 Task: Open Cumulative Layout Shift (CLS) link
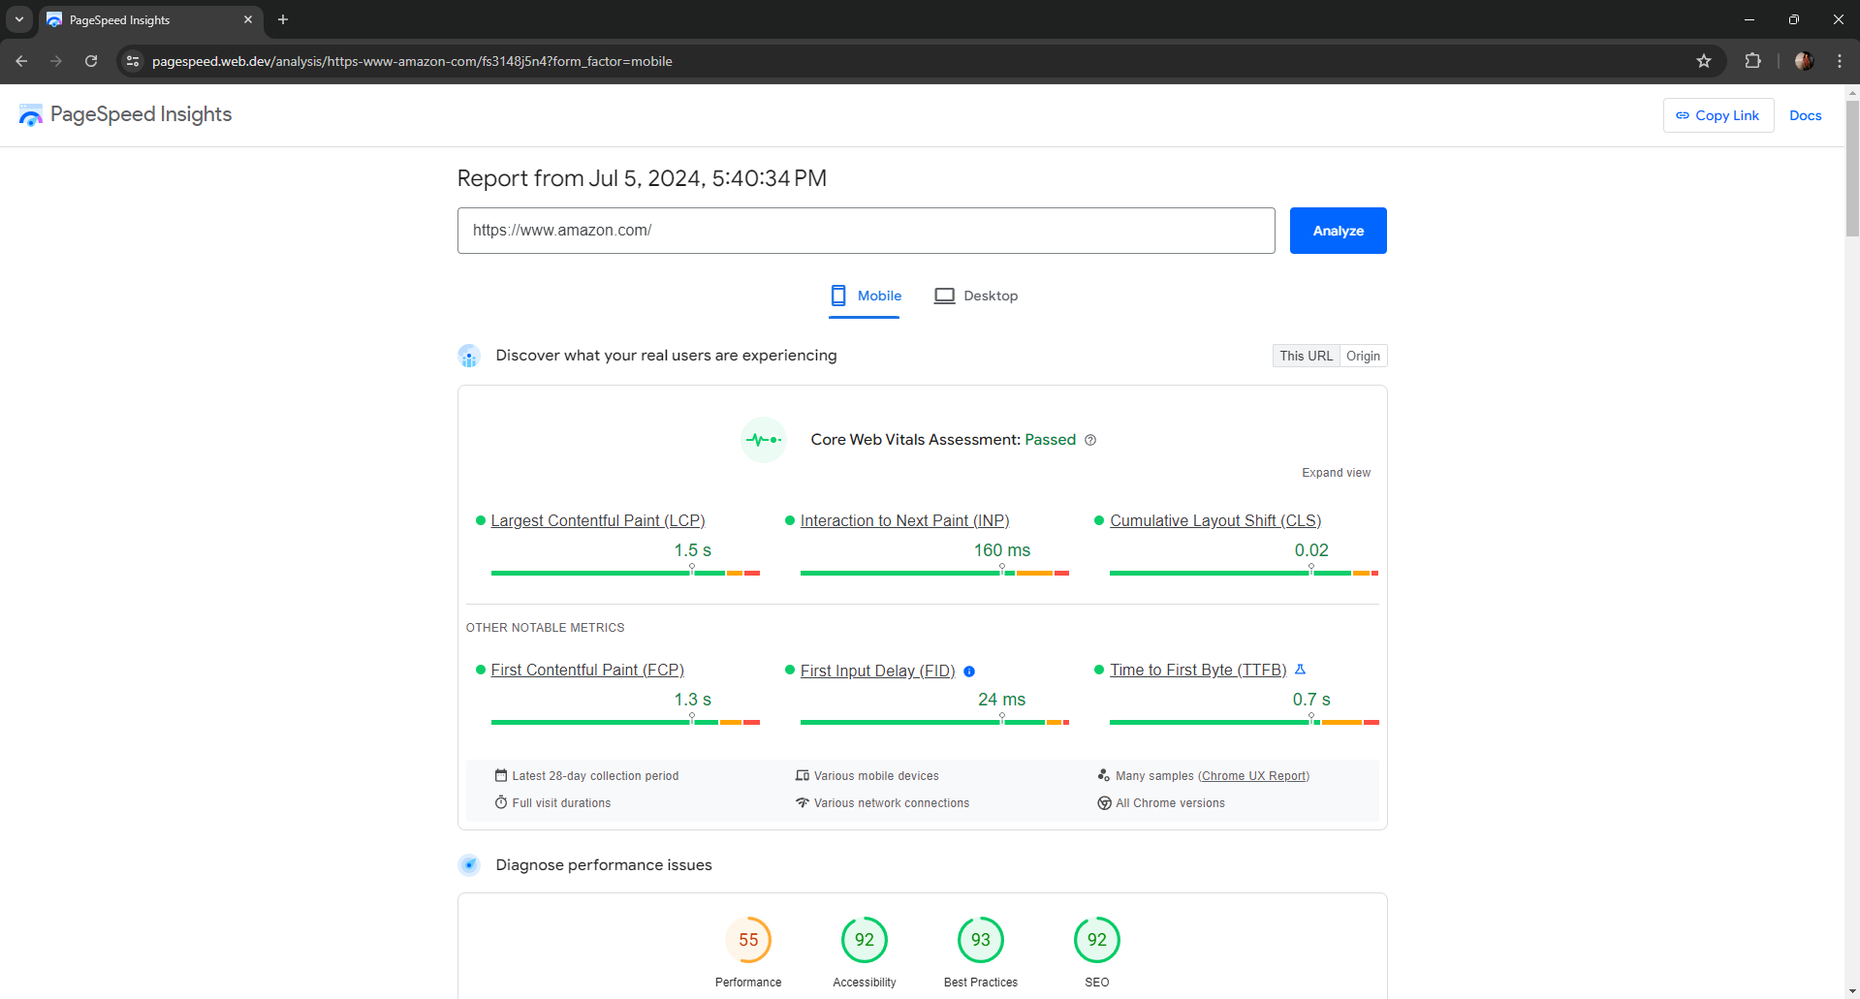[1215, 520]
